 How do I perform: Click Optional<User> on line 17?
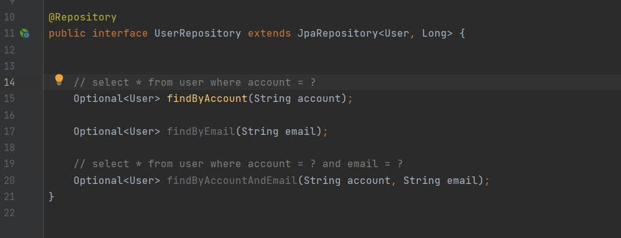tap(117, 131)
